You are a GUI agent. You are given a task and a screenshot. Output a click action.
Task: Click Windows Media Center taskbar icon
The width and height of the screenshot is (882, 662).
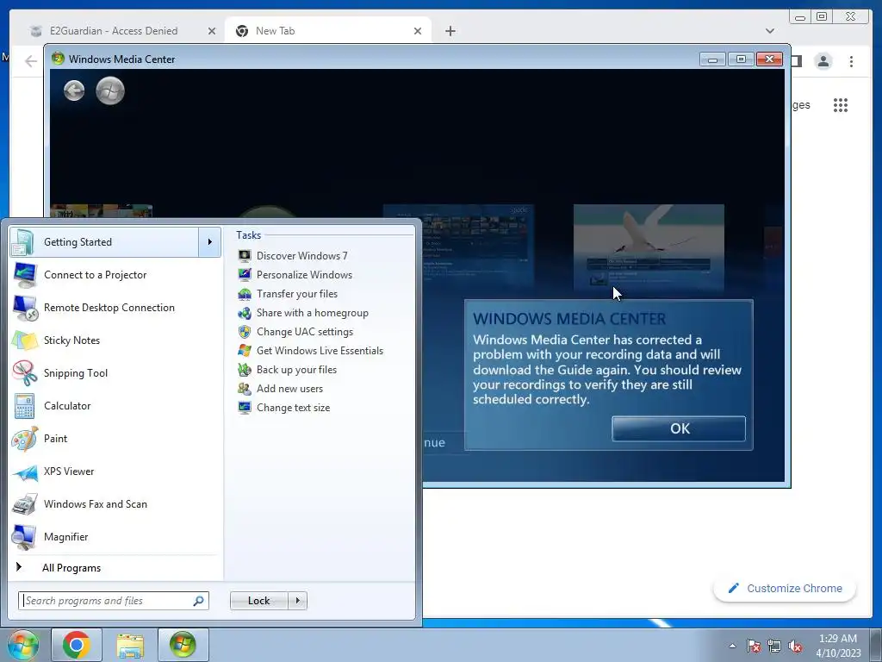[x=183, y=645]
